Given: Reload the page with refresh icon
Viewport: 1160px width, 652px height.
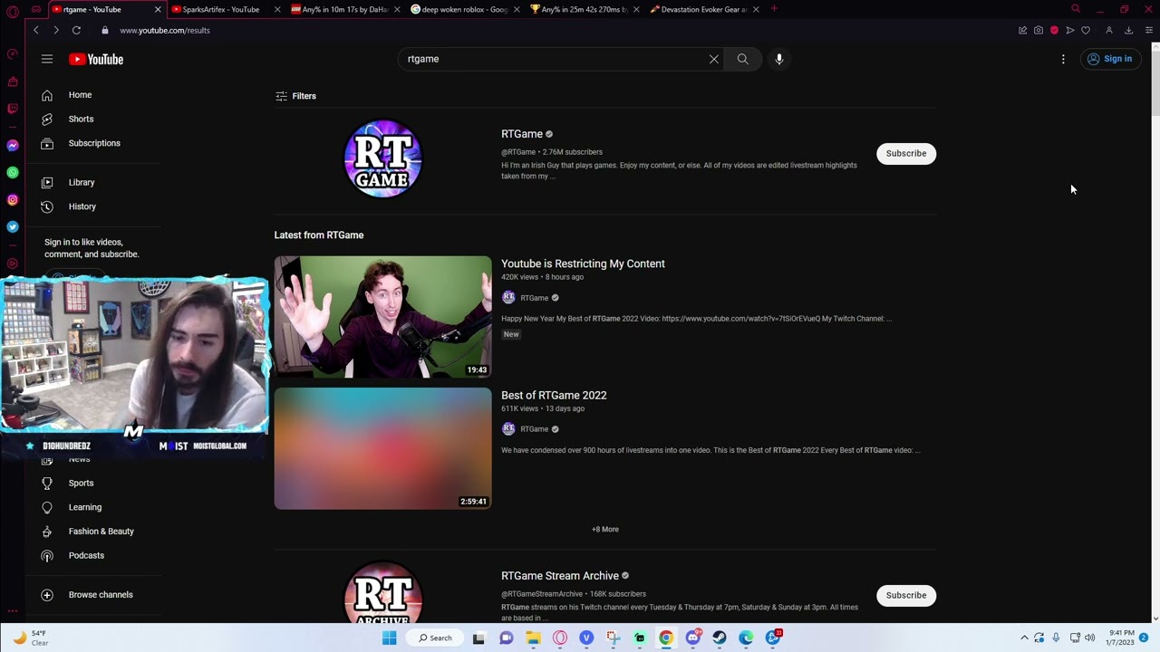Looking at the screenshot, I should pos(76,30).
